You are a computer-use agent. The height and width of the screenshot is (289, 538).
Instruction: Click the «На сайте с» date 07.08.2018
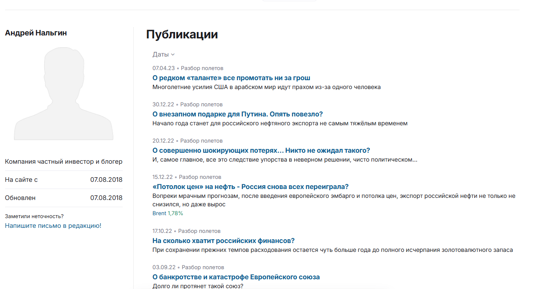coord(106,180)
